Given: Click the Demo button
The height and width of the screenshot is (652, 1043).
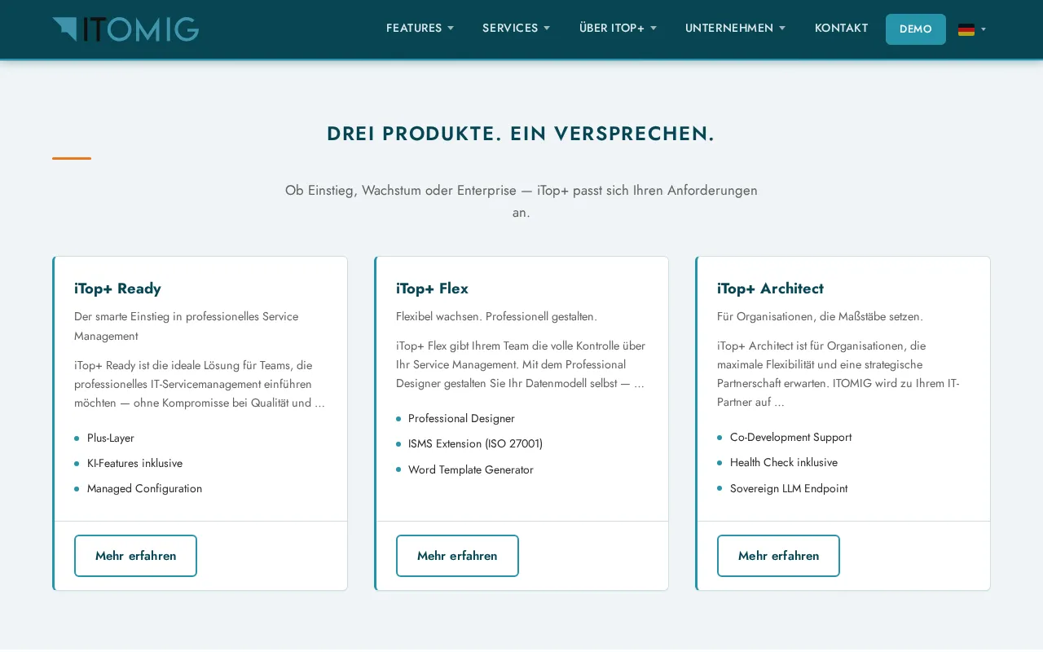Looking at the screenshot, I should pyautogui.click(x=916, y=29).
